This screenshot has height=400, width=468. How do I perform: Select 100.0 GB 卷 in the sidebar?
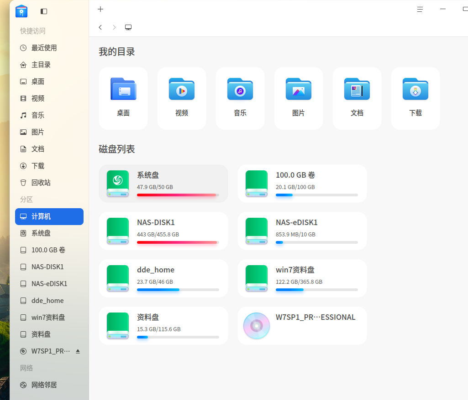pyautogui.click(x=49, y=250)
